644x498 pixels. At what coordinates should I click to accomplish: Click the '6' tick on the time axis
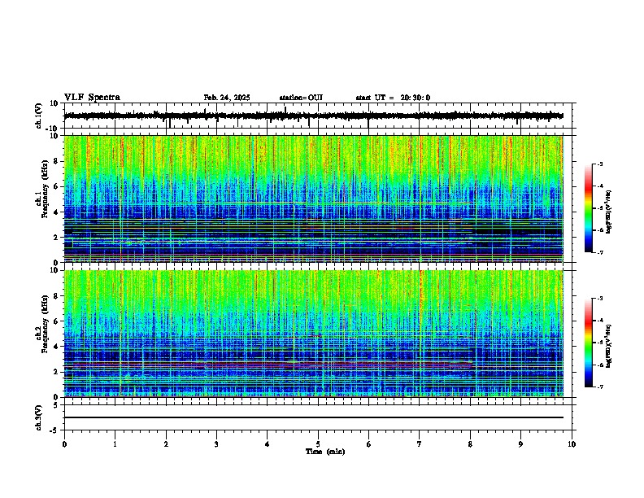(x=369, y=444)
